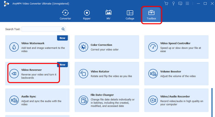Screen dimensions: 215x117
Task: Click the Color Correction sun icon
Action: point(83,47)
